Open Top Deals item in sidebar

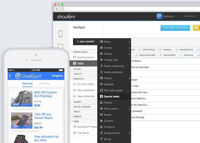83,133
